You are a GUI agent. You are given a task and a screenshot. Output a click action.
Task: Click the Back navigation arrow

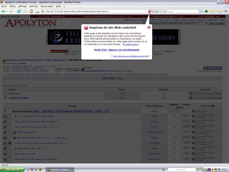pyautogui.click(x=3, y=11)
